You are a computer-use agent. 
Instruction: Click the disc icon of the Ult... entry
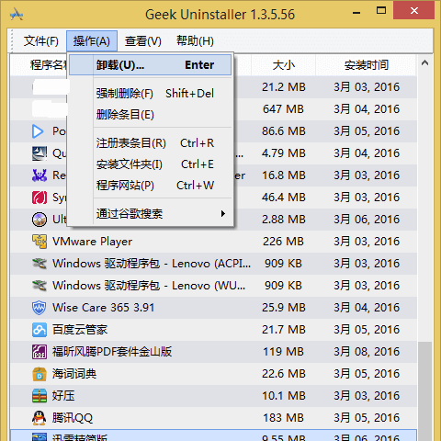coord(40,220)
